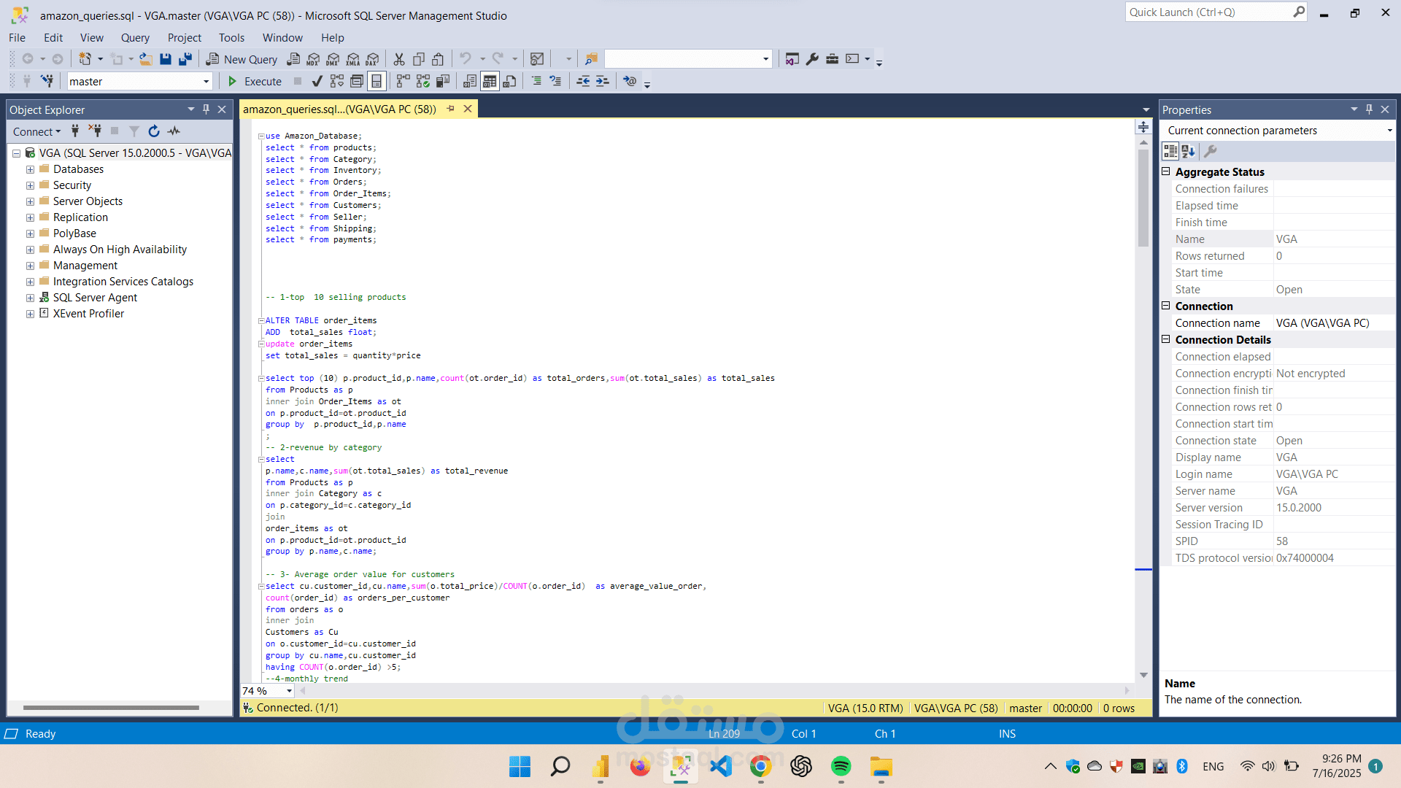Toggle Include Live Query Statistics
Viewport: 1401px width, 788px height.
pos(423,81)
